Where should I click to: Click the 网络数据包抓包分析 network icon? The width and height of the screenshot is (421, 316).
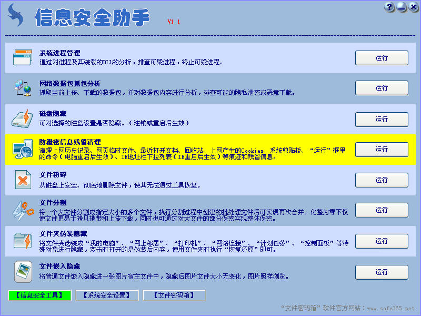[23, 88]
